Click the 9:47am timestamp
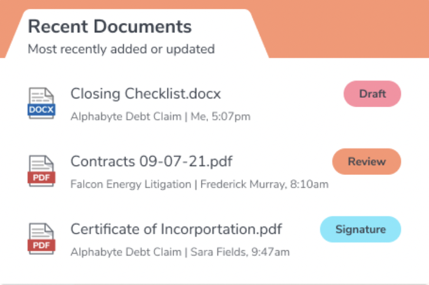Viewport: 429px width, 285px height. click(270, 252)
